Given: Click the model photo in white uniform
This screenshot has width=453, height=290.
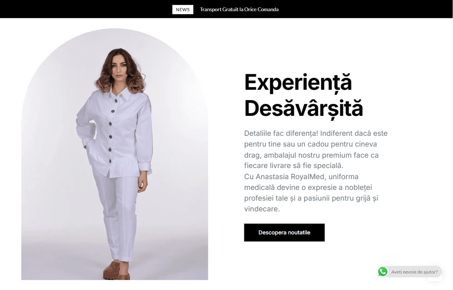Looking at the screenshot, I should pyautogui.click(x=115, y=154).
